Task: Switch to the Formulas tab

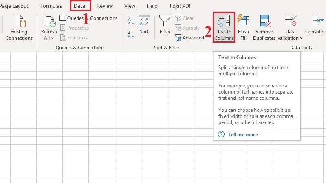Action: 51,6
